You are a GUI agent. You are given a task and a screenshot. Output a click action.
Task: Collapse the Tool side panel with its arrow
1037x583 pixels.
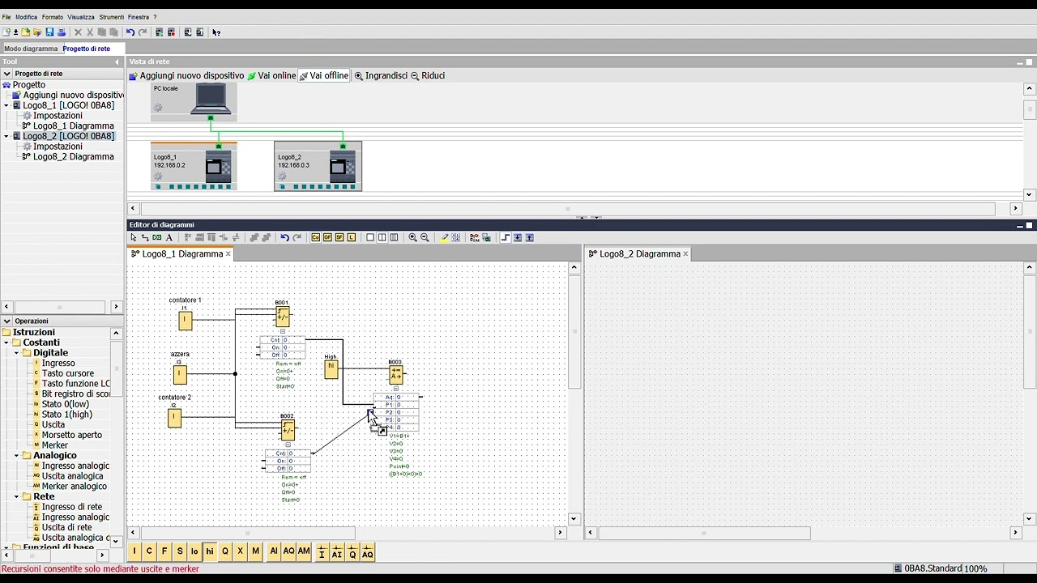tap(117, 62)
